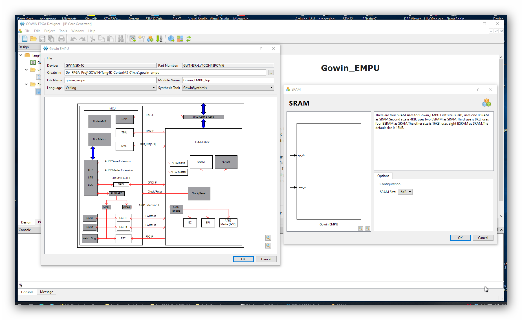Screen dimensions: 522x320
Task: Click the Undo arrow icon
Action: pos(73,39)
